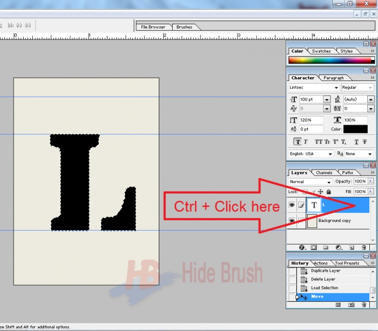Select the Delete Layer history state
This screenshot has width=378, height=331.
coord(333,279)
